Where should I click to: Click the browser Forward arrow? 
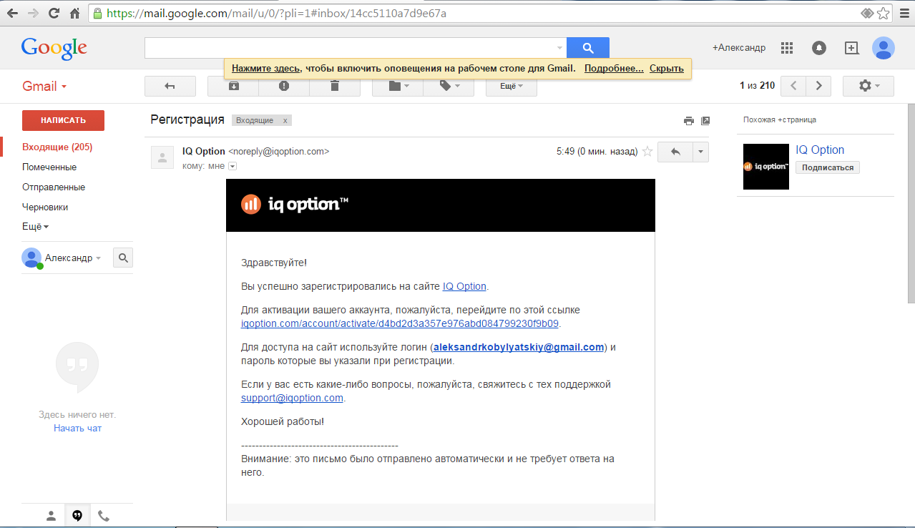click(33, 13)
